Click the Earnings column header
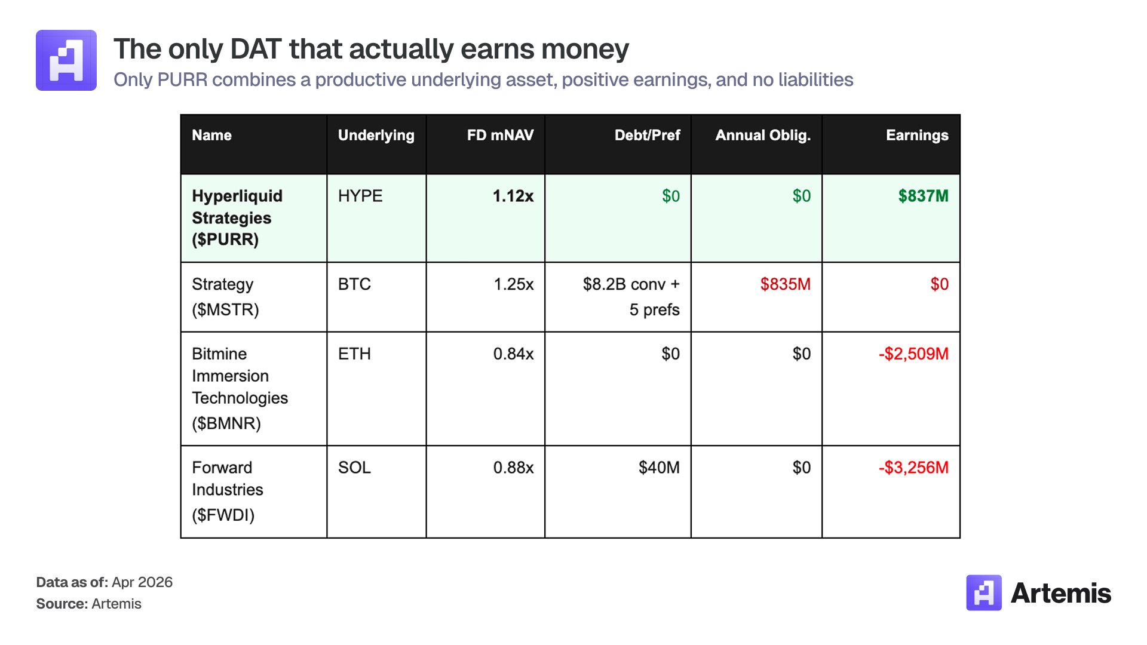The width and height of the screenshot is (1147, 645). 916,136
